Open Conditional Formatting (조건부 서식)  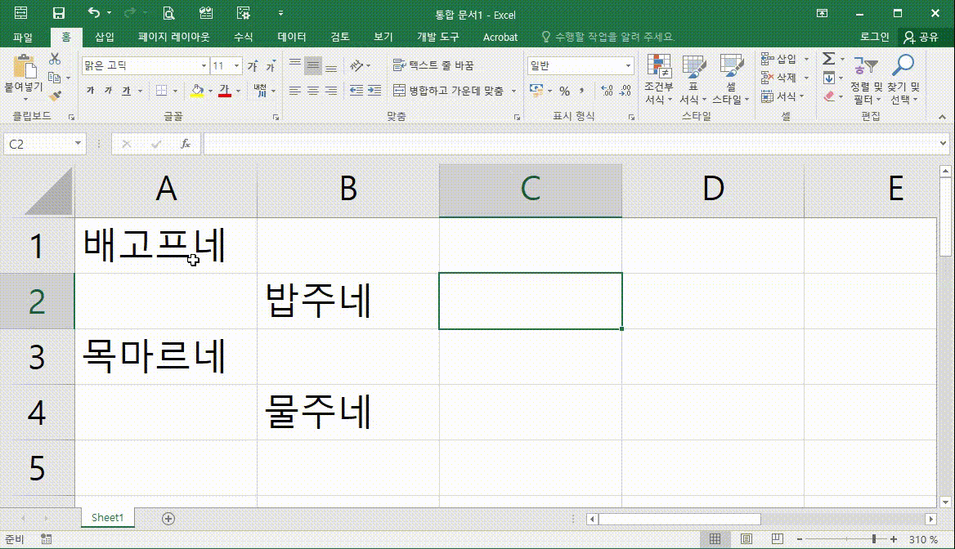pyautogui.click(x=659, y=78)
